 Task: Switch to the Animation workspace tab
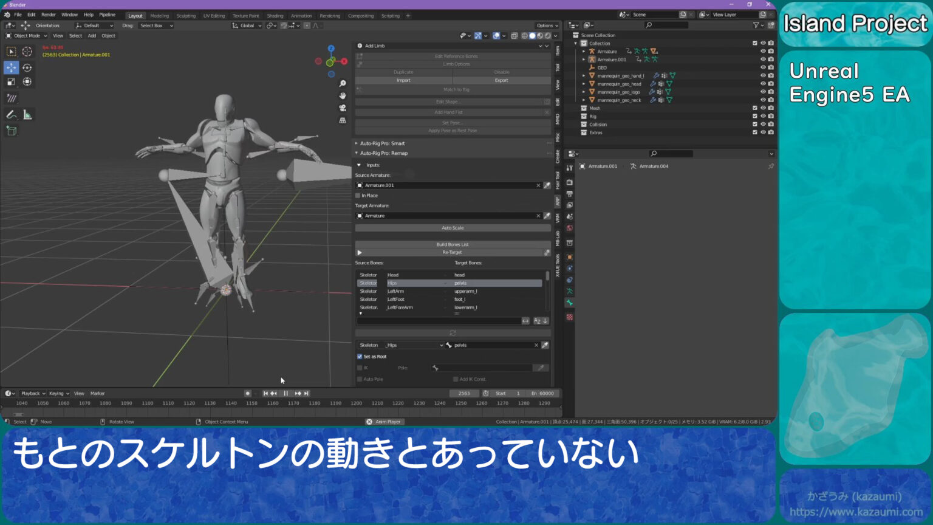click(301, 16)
